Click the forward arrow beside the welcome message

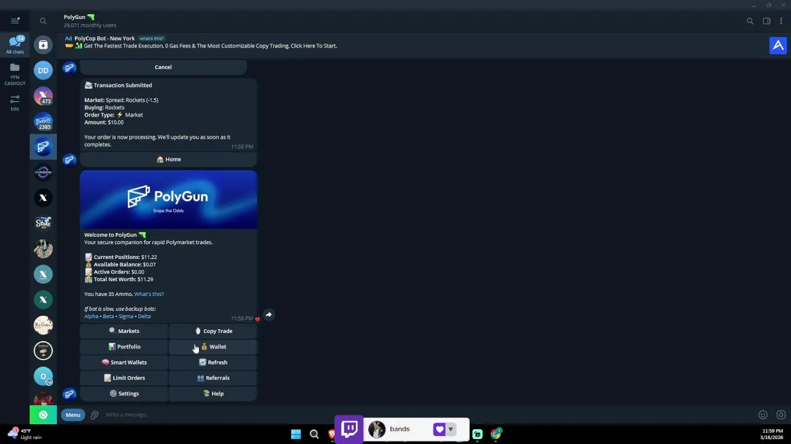268,315
